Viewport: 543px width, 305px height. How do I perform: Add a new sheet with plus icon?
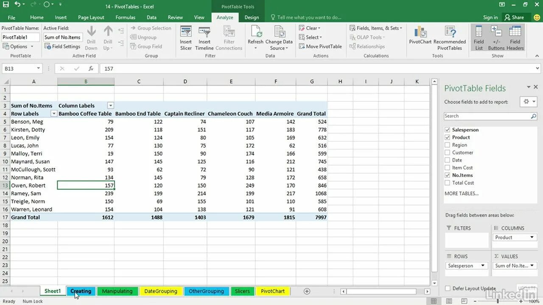(307, 291)
